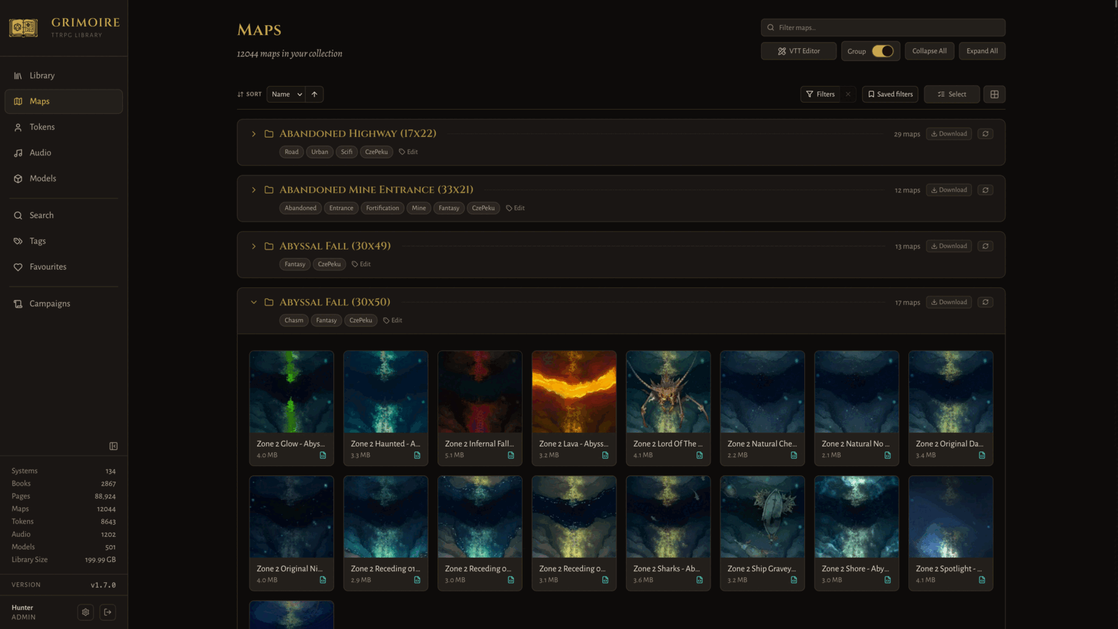This screenshot has height=629, width=1118.
Task: Edit tags for Abandoned Highway
Action: click(x=408, y=152)
